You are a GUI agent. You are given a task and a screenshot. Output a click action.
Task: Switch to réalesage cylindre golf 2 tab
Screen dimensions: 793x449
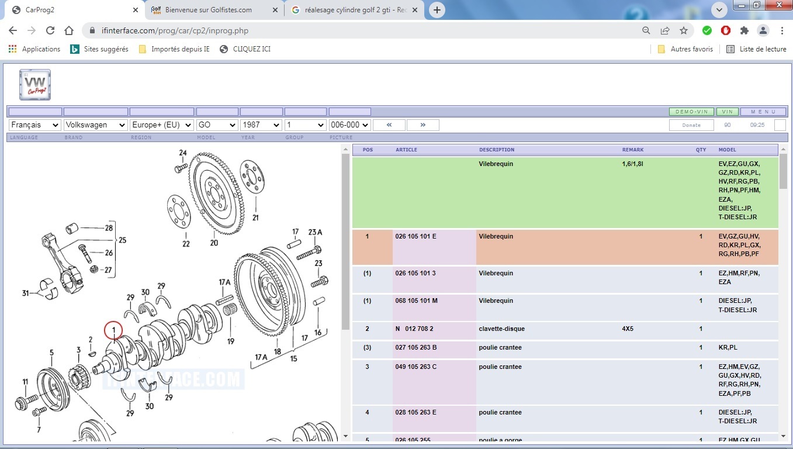[x=355, y=10]
